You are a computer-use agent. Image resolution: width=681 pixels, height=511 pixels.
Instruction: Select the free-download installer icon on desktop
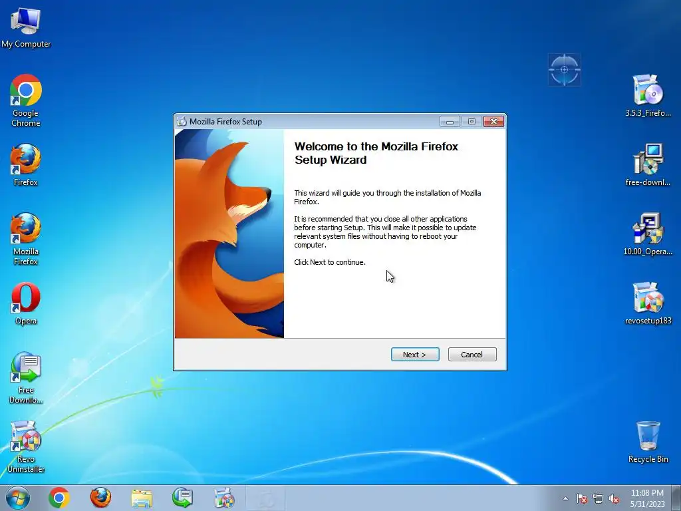[x=648, y=165]
